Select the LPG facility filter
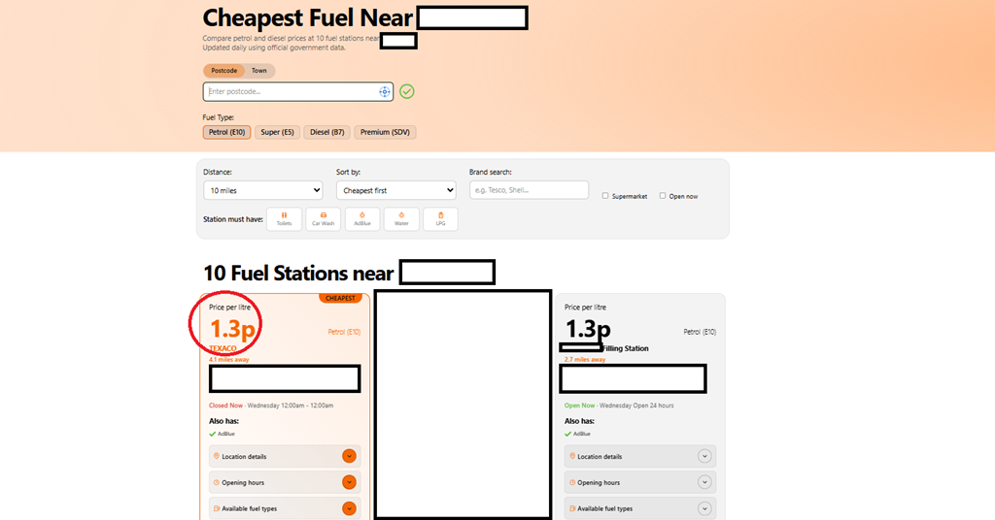Screen dimensions: 995x520 [440, 218]
